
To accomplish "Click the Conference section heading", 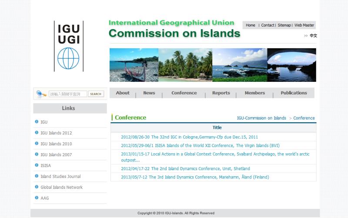I will click(130, 117).
